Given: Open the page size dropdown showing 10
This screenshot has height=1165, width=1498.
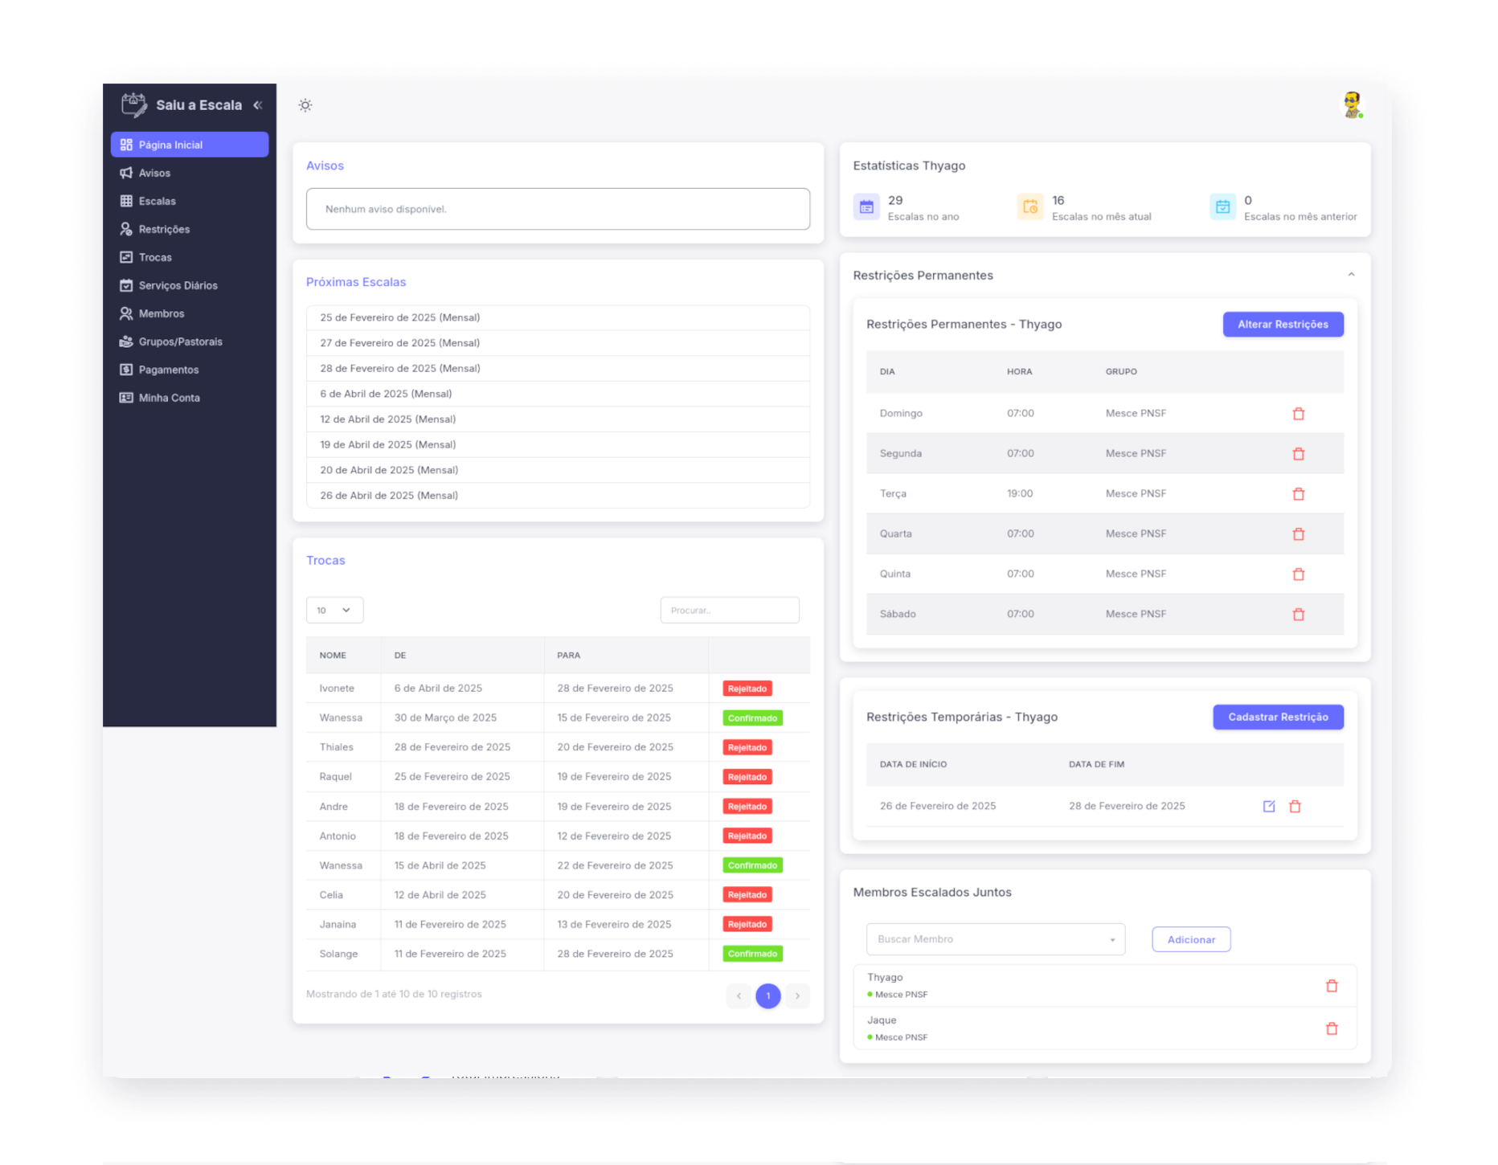Looking at the screenshot, I should point(334,610).
